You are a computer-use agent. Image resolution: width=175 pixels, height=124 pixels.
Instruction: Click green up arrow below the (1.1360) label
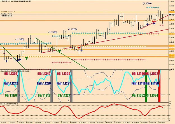(x=59, y=51)
